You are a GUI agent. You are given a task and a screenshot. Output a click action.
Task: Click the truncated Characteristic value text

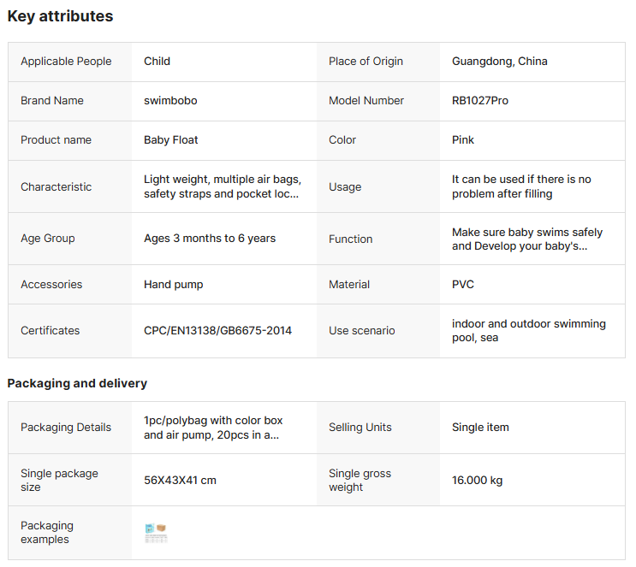[222, 186]
